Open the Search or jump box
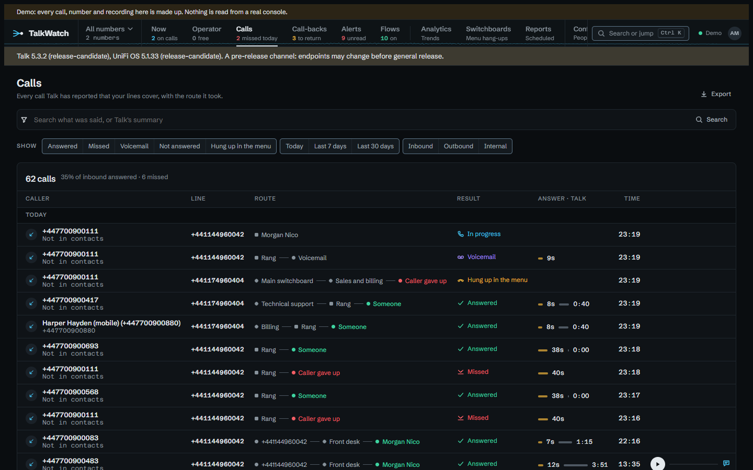The height and width of the screenshot is (470, 753). [x=641, y=33]
